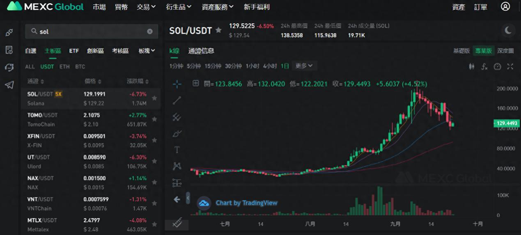Open the brush drawing tool
This screenshot has height=235, width=521.
pos(177,133)
